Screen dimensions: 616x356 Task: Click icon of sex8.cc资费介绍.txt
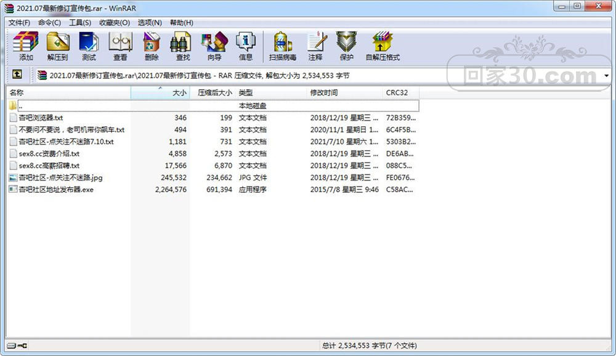coord(13,153)
